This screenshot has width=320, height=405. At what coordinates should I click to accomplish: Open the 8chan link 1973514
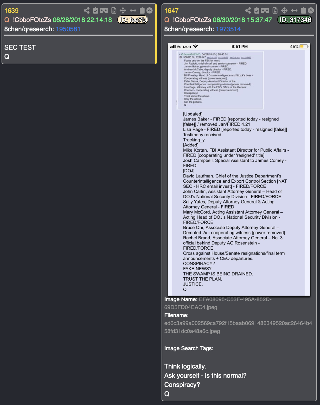coord(228,29)
